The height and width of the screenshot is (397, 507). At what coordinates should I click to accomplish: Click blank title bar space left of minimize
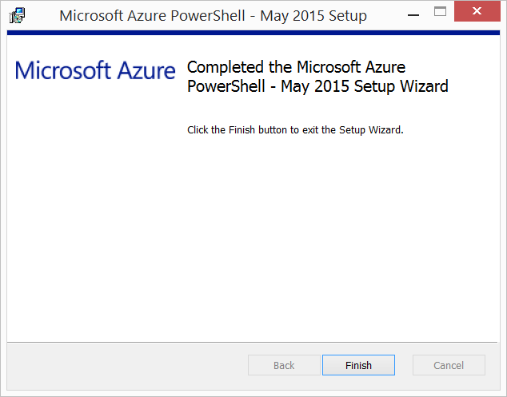point(385,15)
